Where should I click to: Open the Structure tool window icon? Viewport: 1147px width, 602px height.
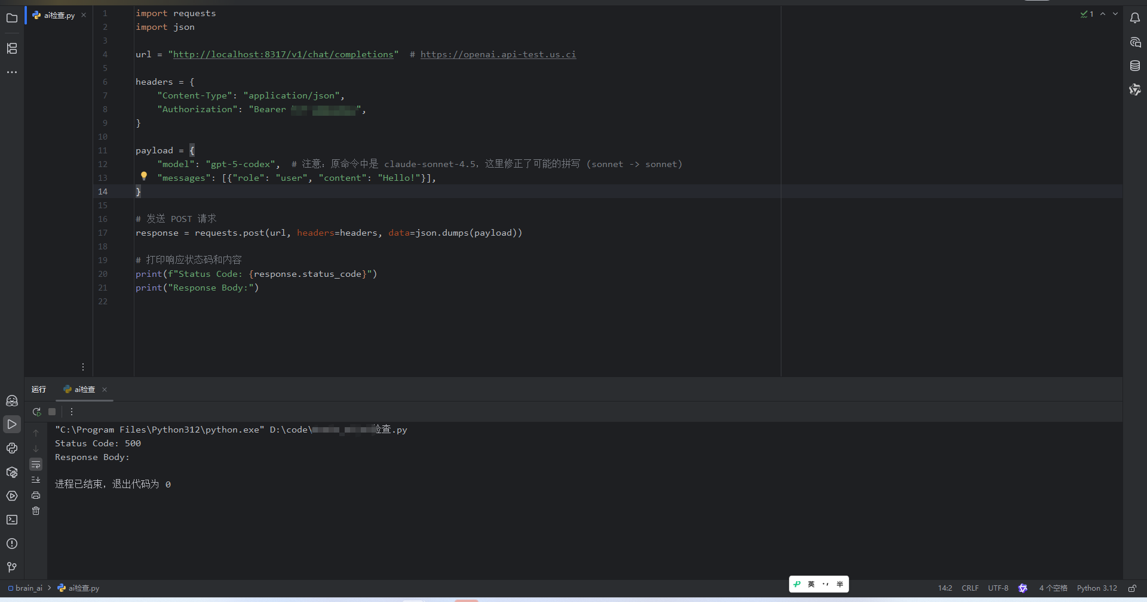coord(12,48)
